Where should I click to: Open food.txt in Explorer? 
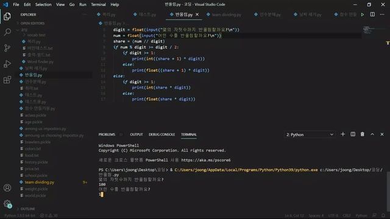pyautogui.click(x=32, y=156)
